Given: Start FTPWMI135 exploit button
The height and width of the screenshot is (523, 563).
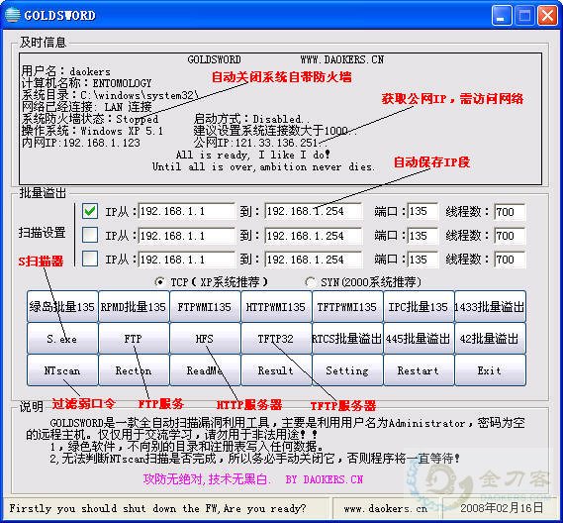Looking at the screenshot, I should point(205,307).
